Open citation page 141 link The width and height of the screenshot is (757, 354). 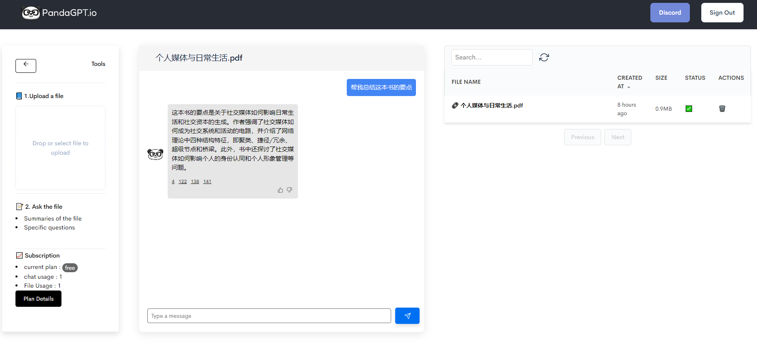pyautogui.click(x=207, y=181)
